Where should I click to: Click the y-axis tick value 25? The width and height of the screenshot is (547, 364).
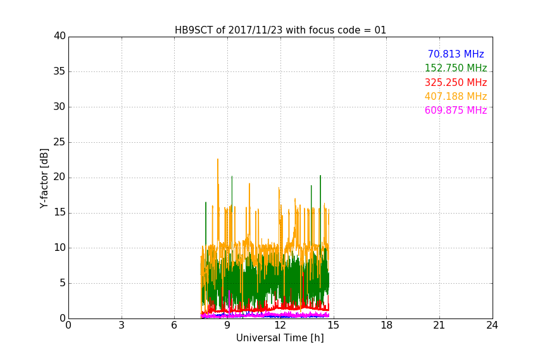click(x=60, y=142)
